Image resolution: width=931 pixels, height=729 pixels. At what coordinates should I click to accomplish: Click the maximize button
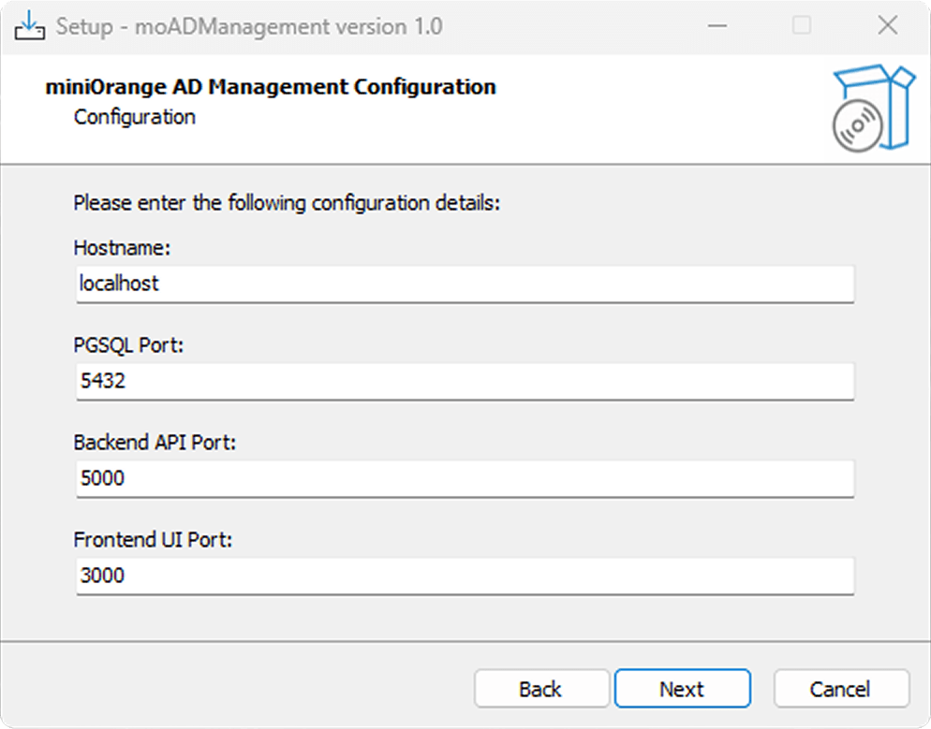click(802, 25)
